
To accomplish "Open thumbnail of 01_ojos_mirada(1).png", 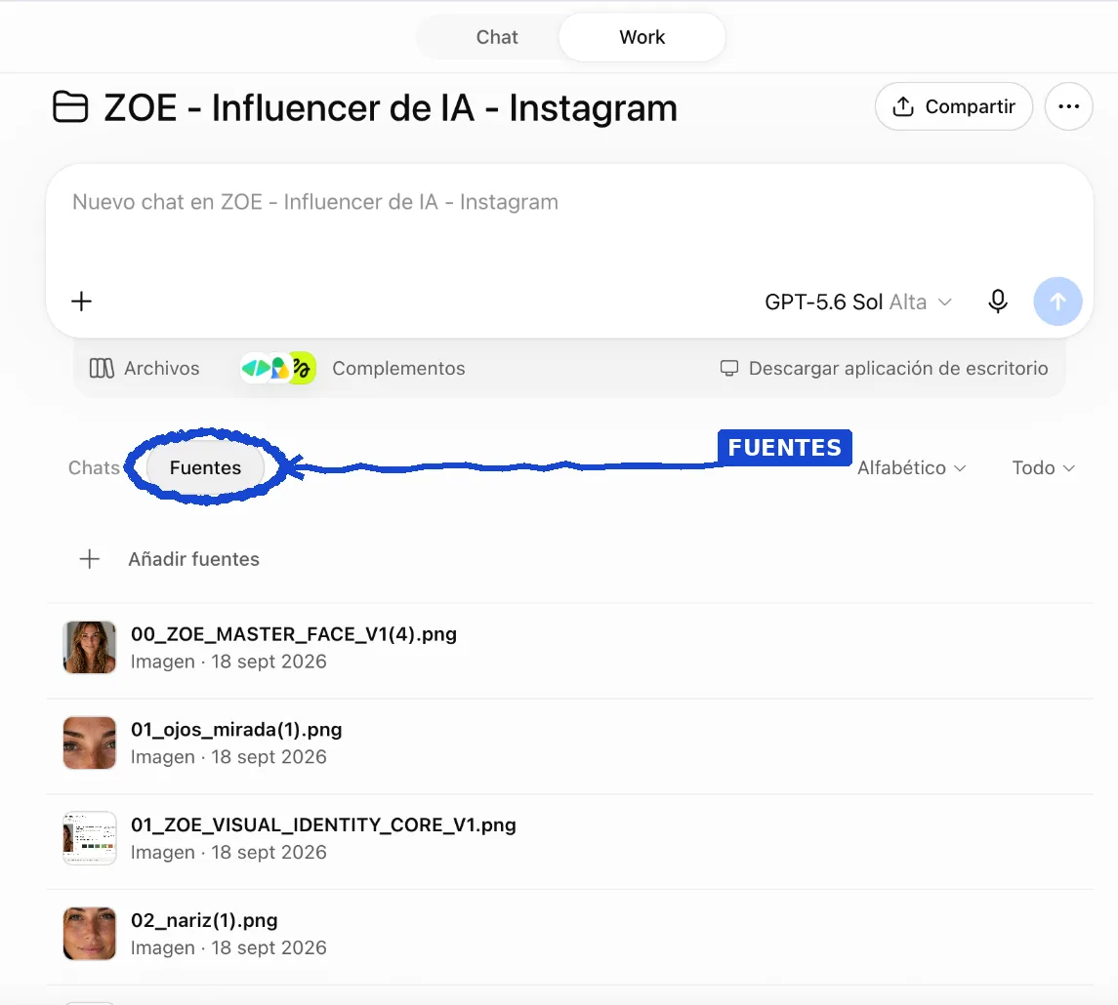I will pos(89,743).
